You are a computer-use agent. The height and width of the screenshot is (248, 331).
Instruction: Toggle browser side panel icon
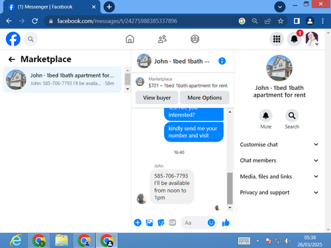(x=297, y=21)
